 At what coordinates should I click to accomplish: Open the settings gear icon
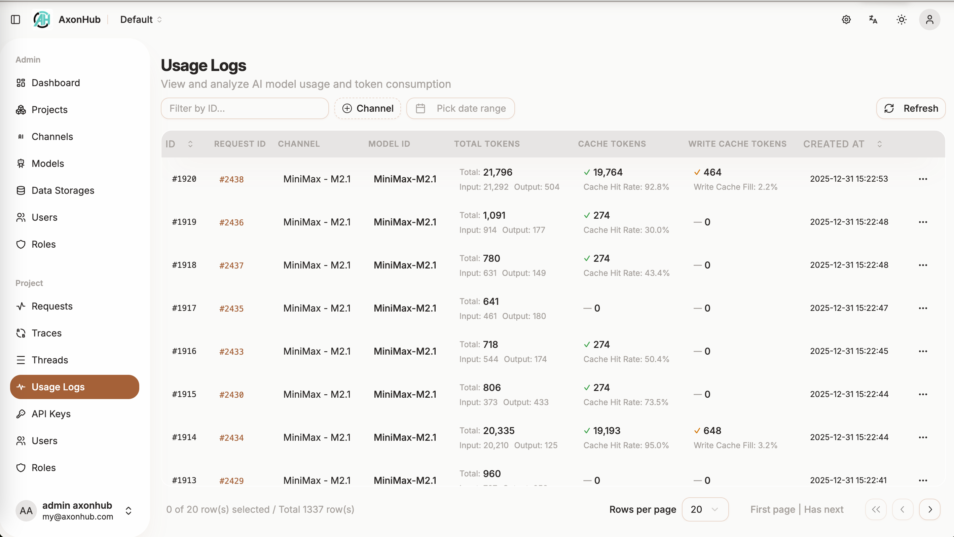point(846,19)
